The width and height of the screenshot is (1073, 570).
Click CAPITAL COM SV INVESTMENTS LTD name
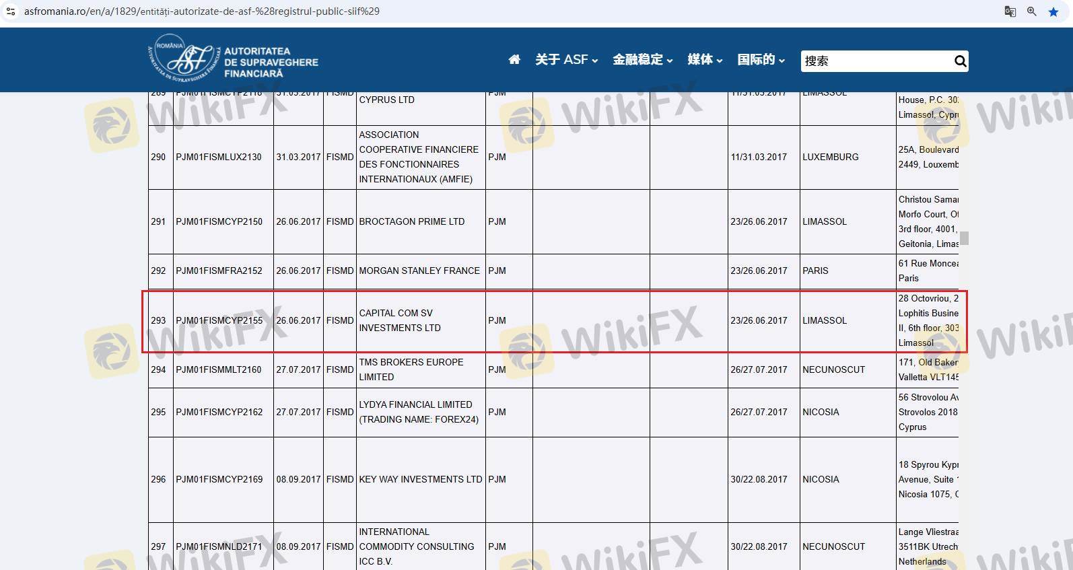pos(400,320)
